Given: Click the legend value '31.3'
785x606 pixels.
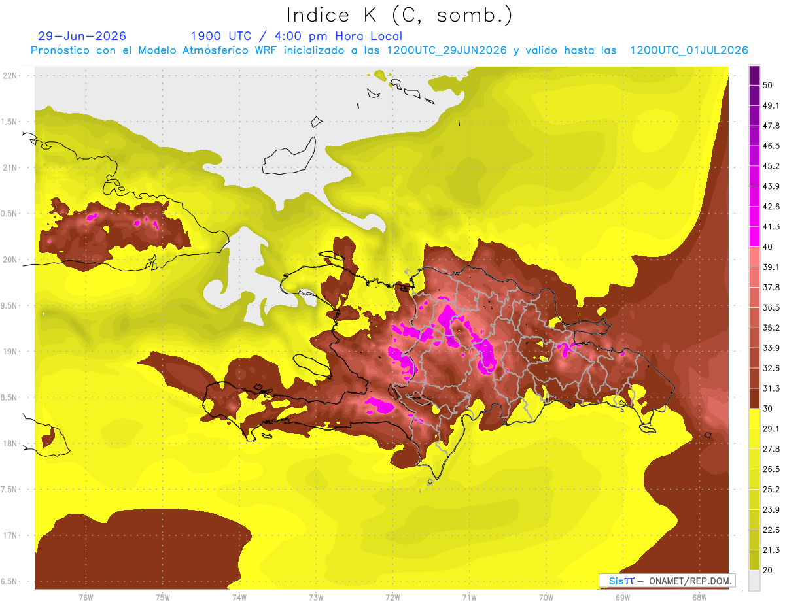Looking at the screenshot, I should click(771, 388).
